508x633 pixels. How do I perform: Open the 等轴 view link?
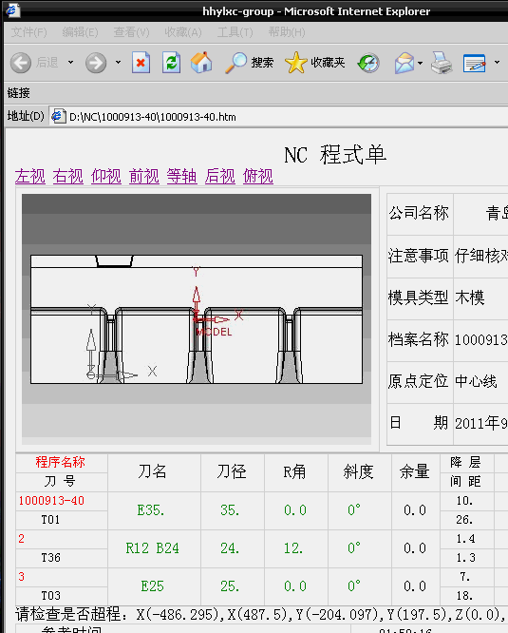click(181, 177)
